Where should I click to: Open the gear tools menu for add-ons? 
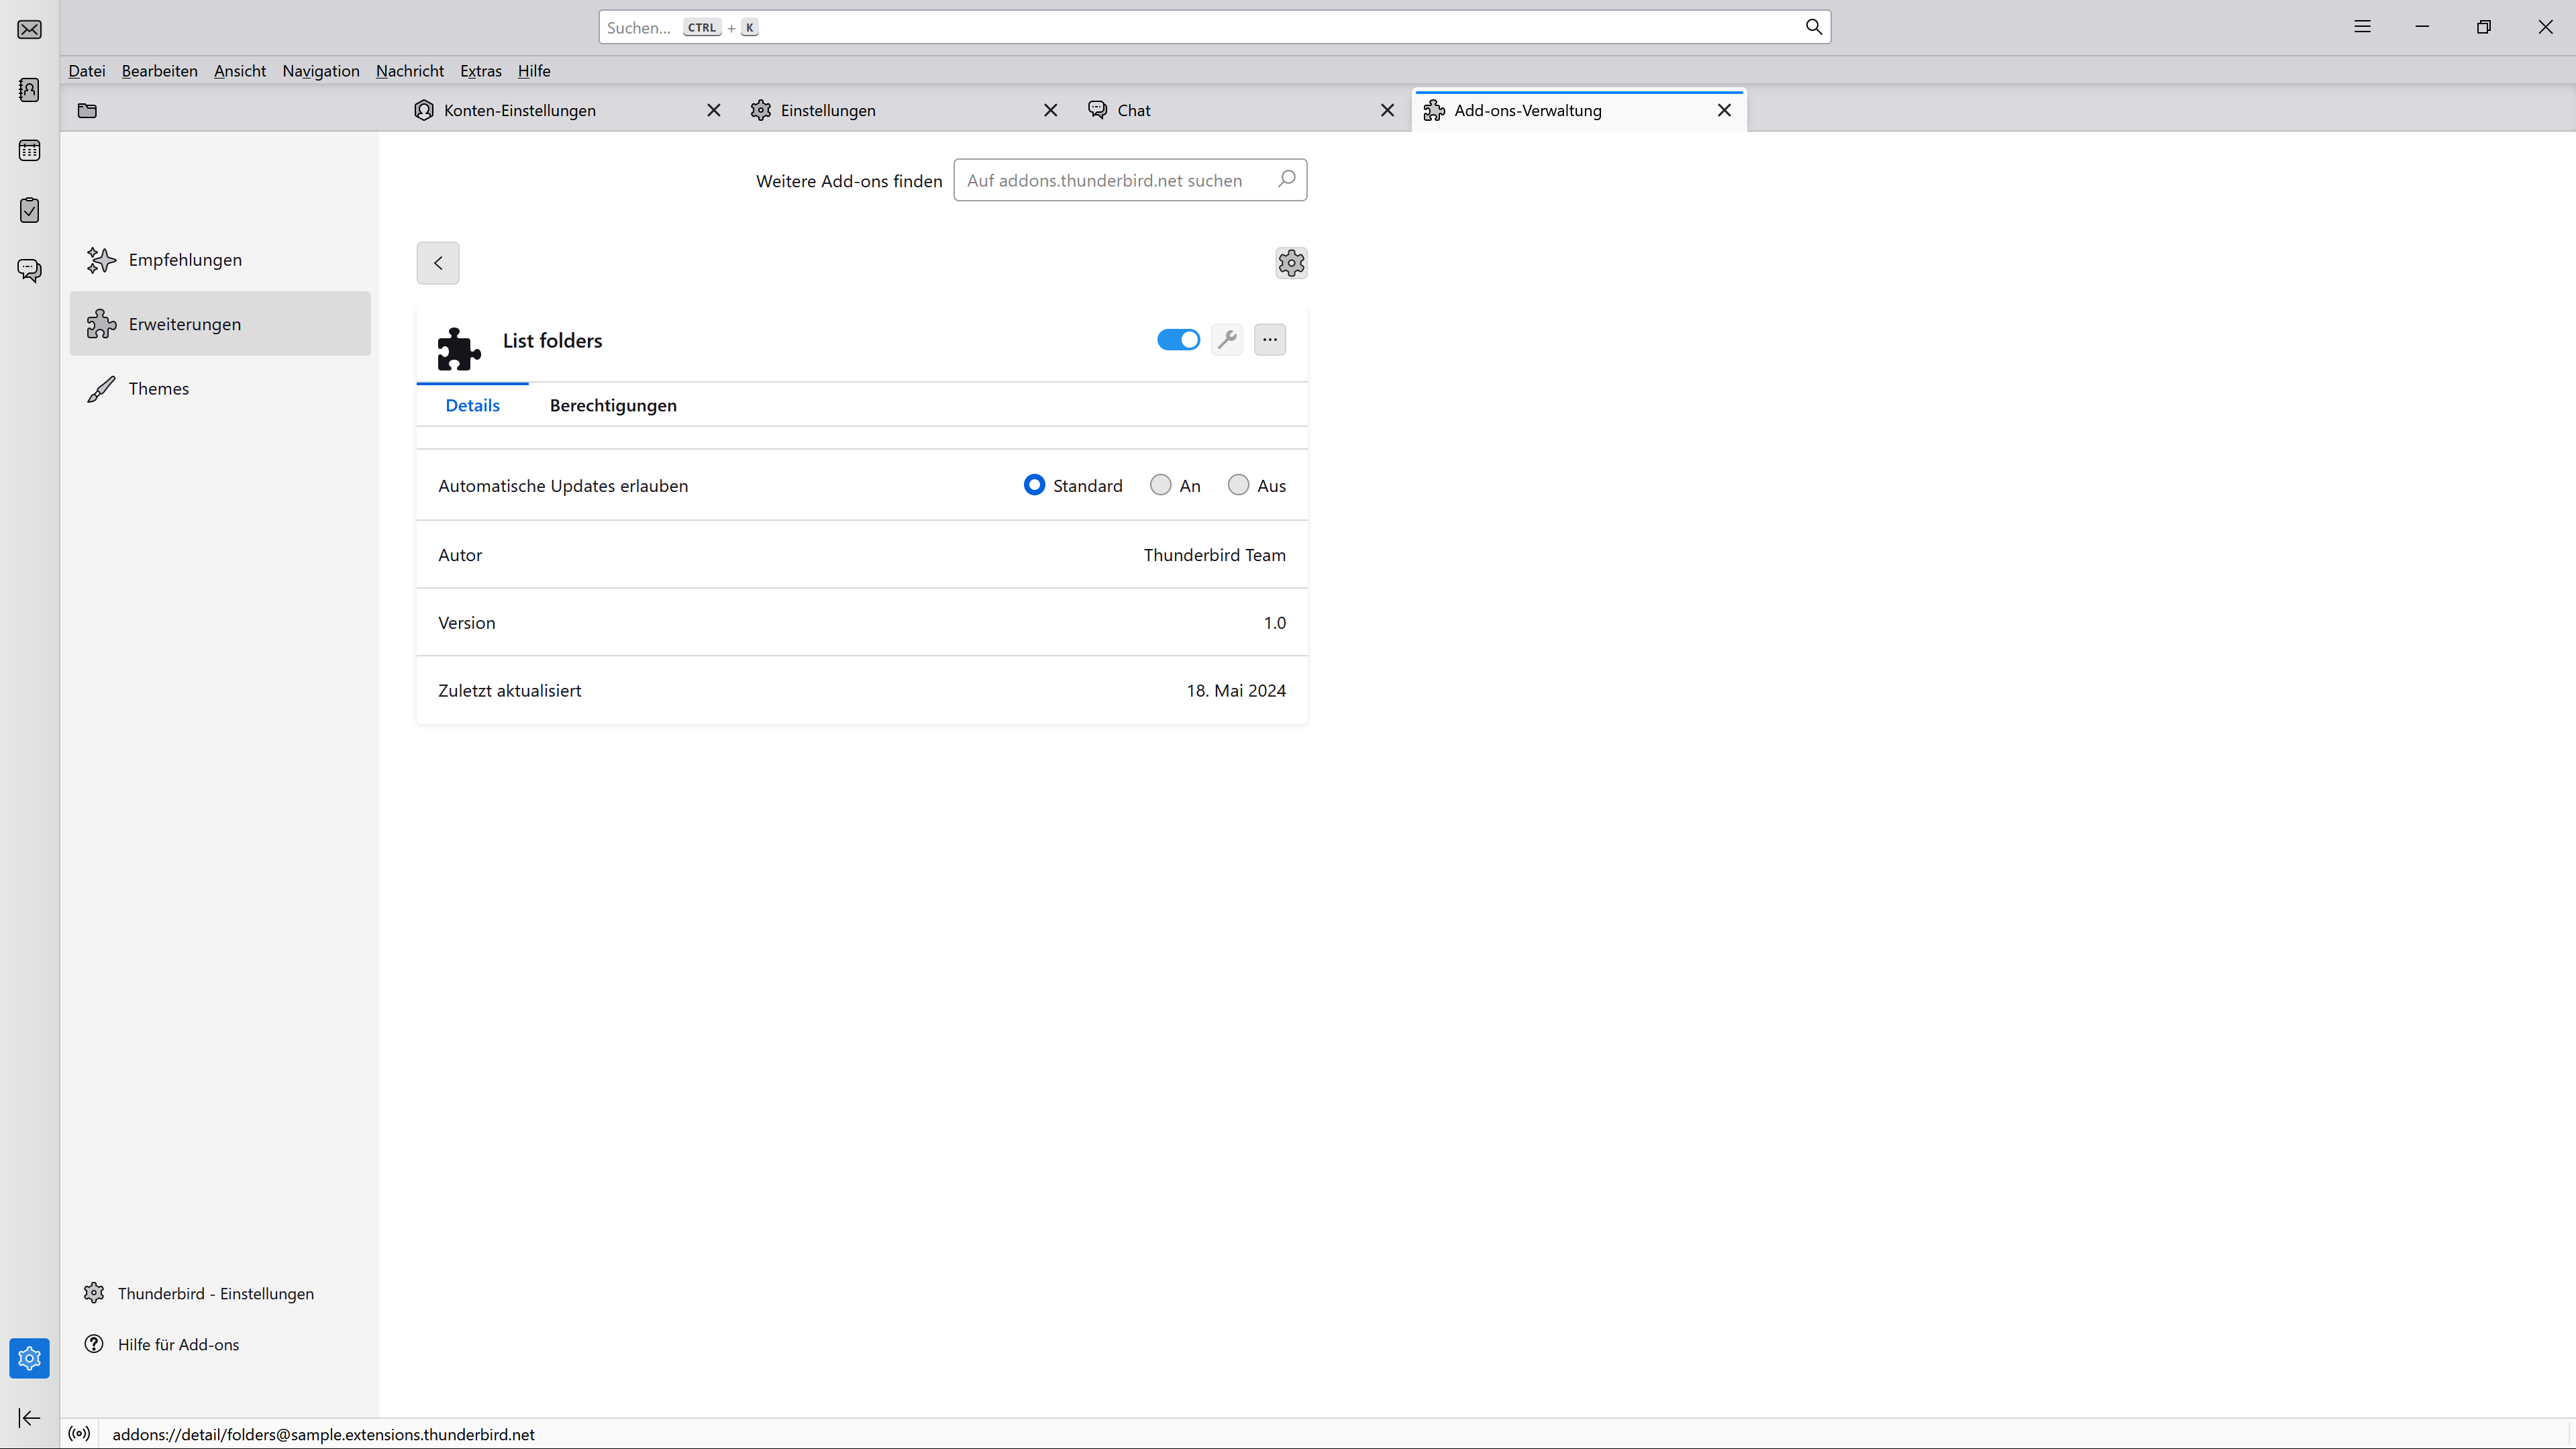point(1291,263)
